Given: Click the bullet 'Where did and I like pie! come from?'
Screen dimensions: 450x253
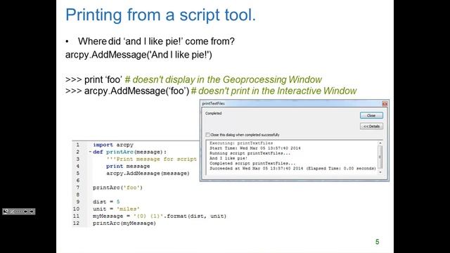Looking at the screenshot, I should coord(156,41).
